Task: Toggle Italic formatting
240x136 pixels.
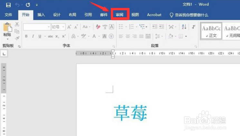Action: tap(33, 36)
